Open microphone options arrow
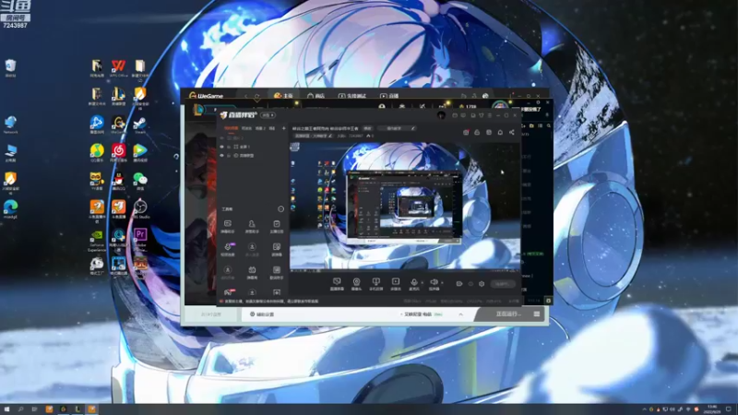Image resolution: width=738 pixels, height=415 pixels. pos(423,283)
